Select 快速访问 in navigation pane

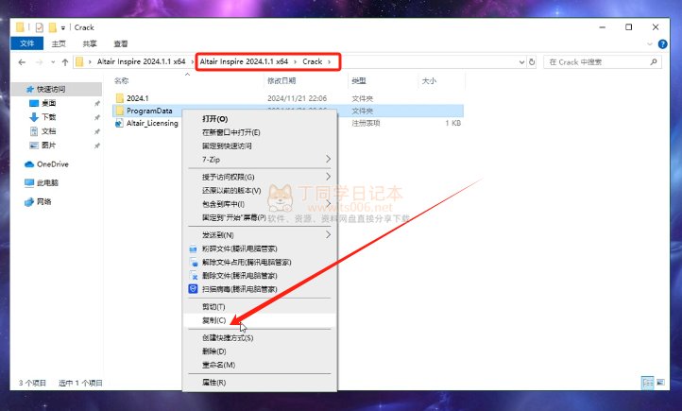(50, 89)
